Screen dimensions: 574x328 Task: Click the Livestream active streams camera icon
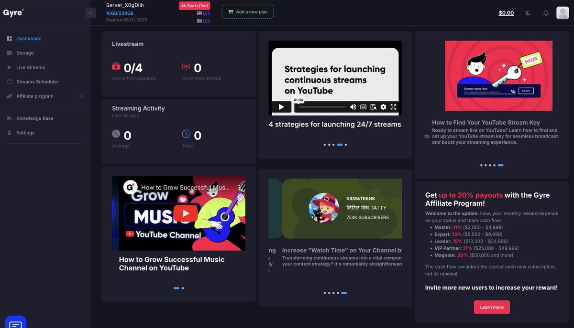tap(116, 66)
